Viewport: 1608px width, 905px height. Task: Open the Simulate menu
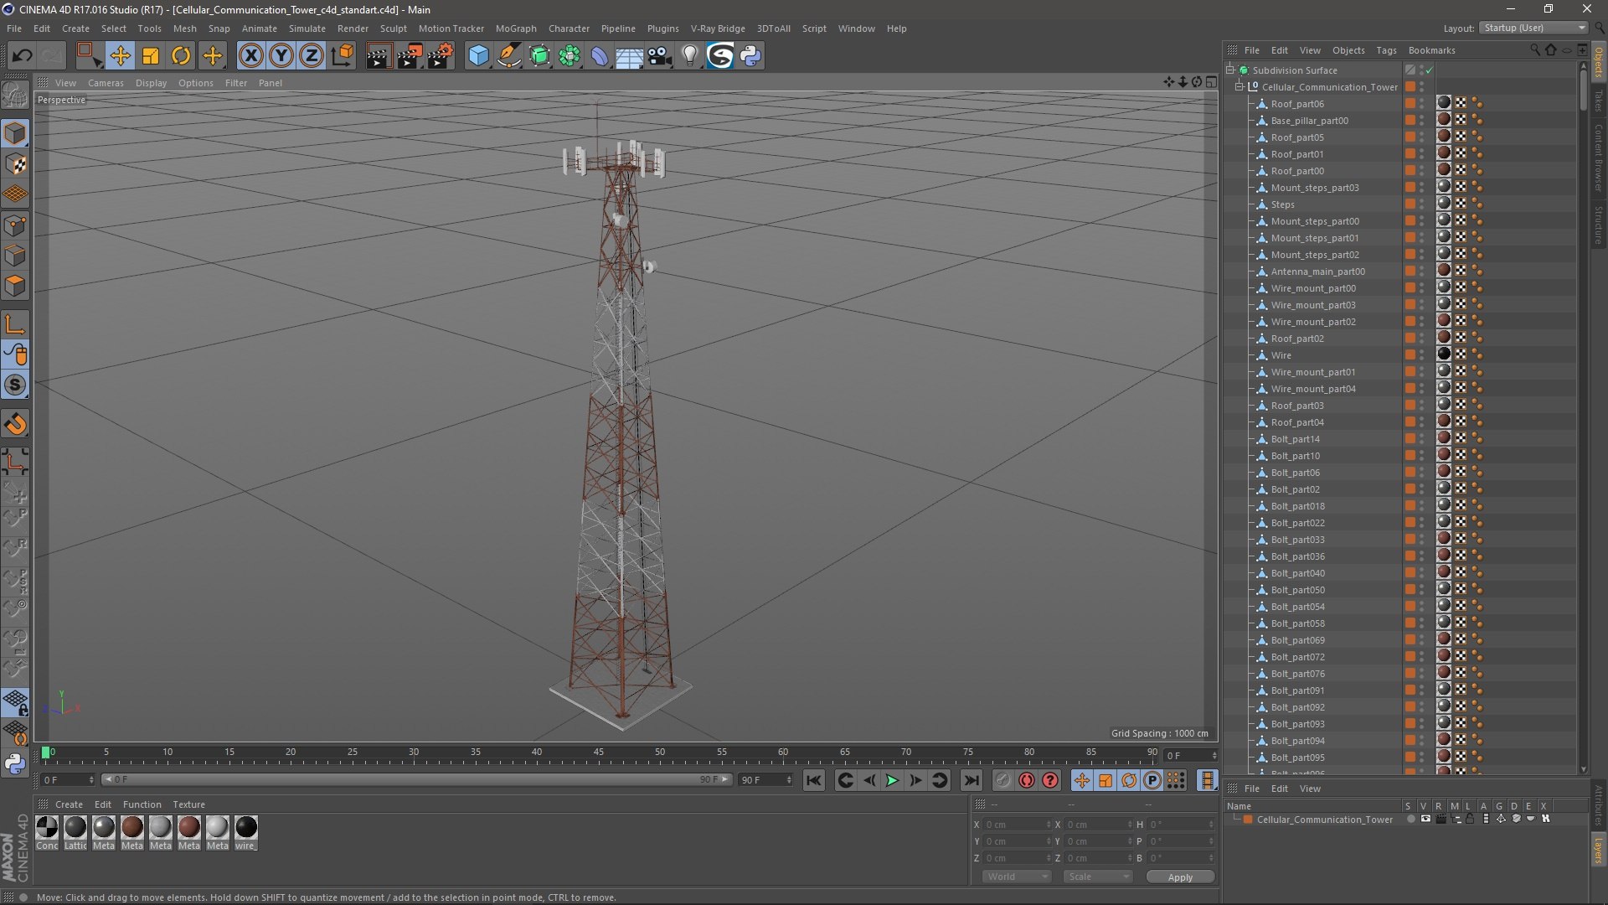point(307,28)
